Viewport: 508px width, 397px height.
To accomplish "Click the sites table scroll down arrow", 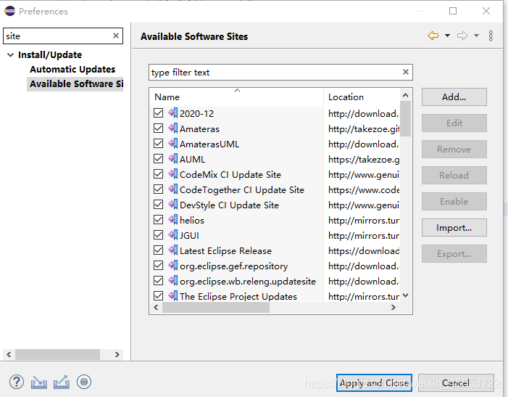I will pos(405,295).
